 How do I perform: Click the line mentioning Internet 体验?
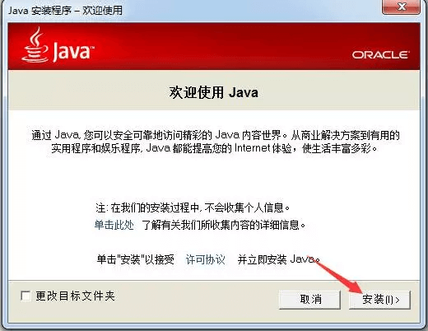(215, 148)
